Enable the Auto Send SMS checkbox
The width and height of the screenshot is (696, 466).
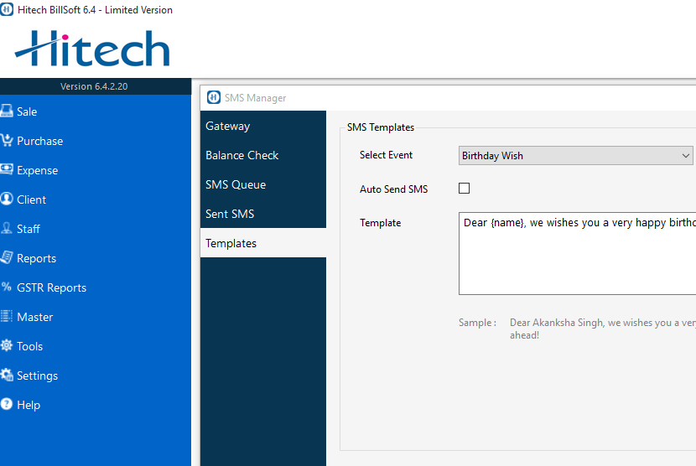[464, 189]
